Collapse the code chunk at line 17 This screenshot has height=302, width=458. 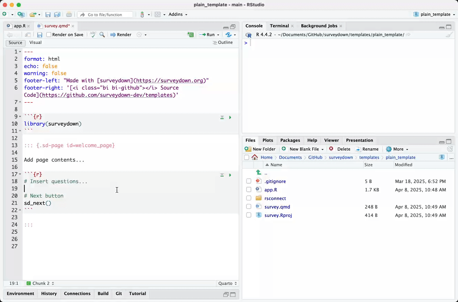[x=20, y=174]
